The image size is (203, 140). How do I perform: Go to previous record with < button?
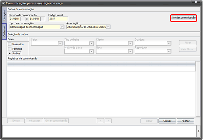[x=100, y=121]
